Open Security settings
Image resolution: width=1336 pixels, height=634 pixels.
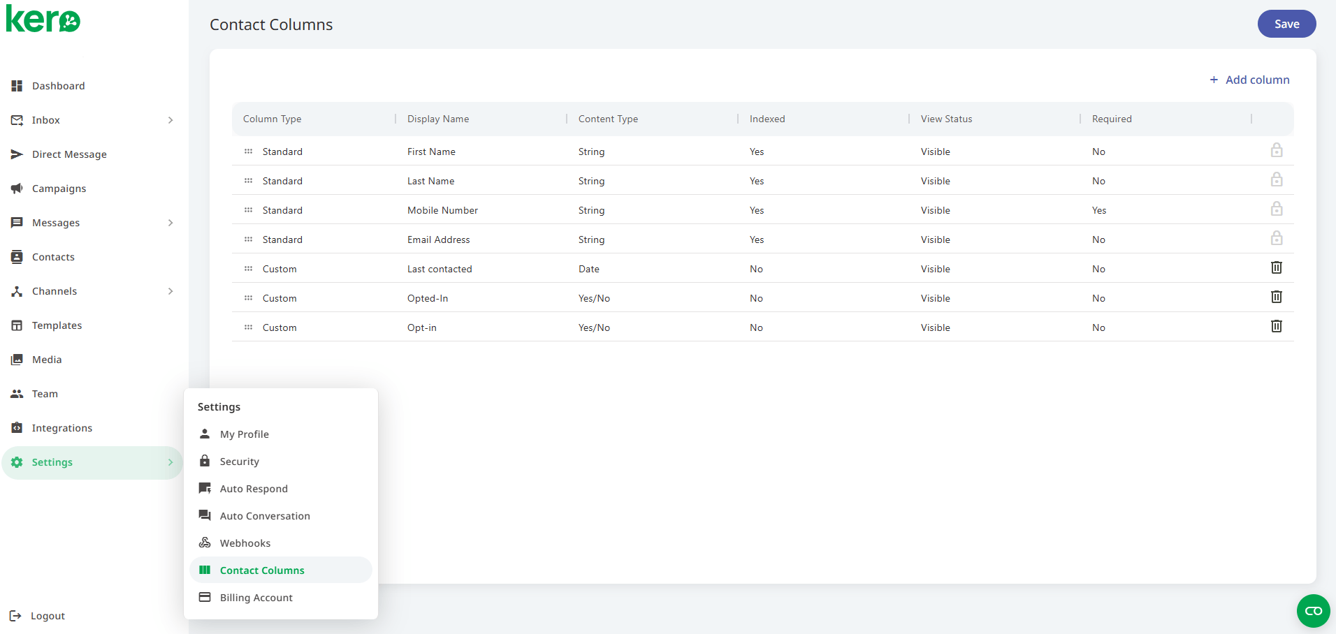(281, 462)
